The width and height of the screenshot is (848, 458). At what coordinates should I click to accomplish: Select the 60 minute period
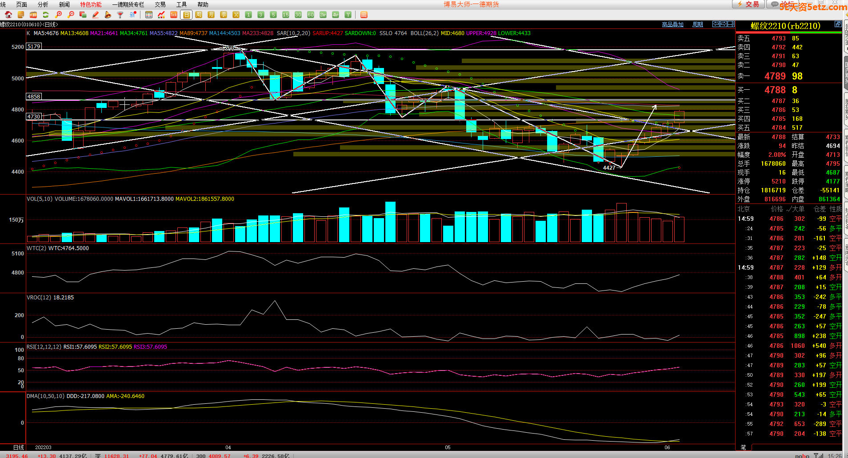[x=311, y=15]
